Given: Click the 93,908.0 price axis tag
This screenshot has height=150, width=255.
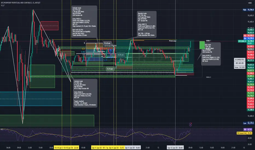Looking at the screenshot, I should [251, 73].
